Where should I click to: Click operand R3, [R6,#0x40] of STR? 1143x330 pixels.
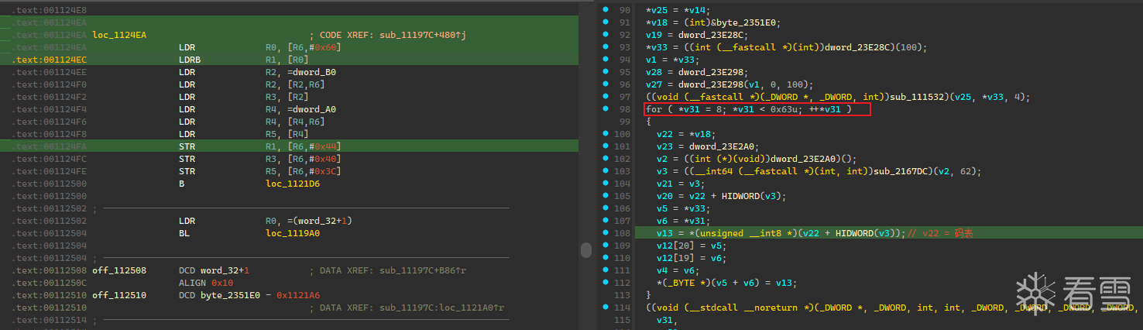coord(303,159)
